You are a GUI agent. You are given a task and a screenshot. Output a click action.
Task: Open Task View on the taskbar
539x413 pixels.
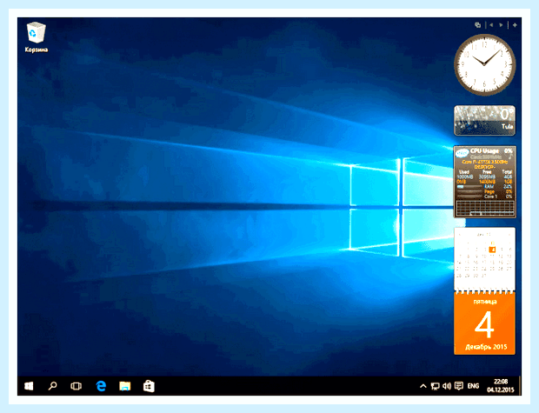click(76, 386)
